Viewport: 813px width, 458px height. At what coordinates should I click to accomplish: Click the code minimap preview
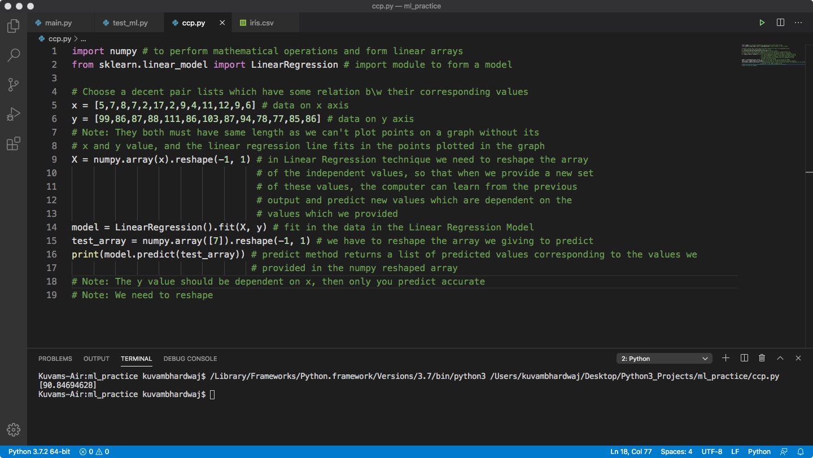(772, 55)
